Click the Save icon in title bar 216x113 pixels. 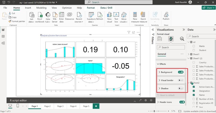pyautogui.click(x=4, y=2)
